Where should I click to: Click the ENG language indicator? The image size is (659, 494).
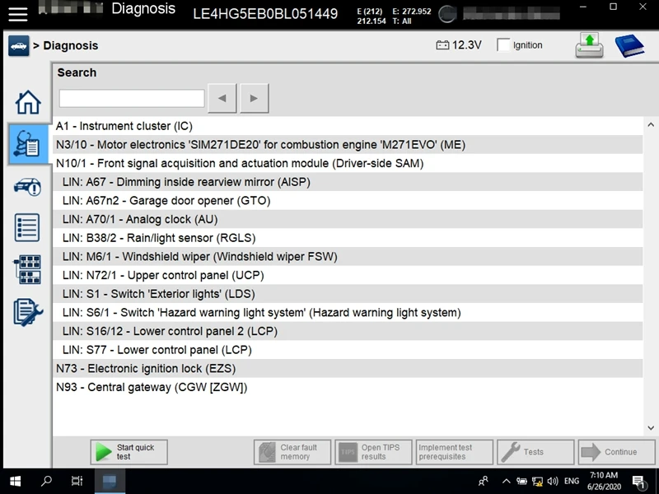click(572, 482)
